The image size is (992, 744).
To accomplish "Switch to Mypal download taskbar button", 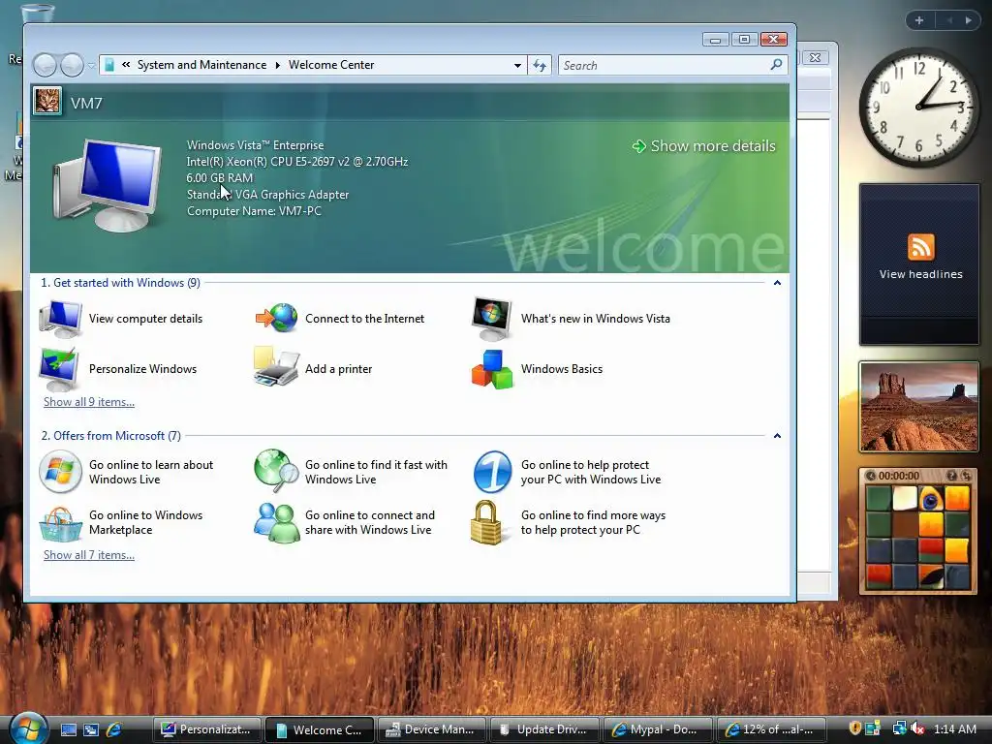I will [658, 729].
